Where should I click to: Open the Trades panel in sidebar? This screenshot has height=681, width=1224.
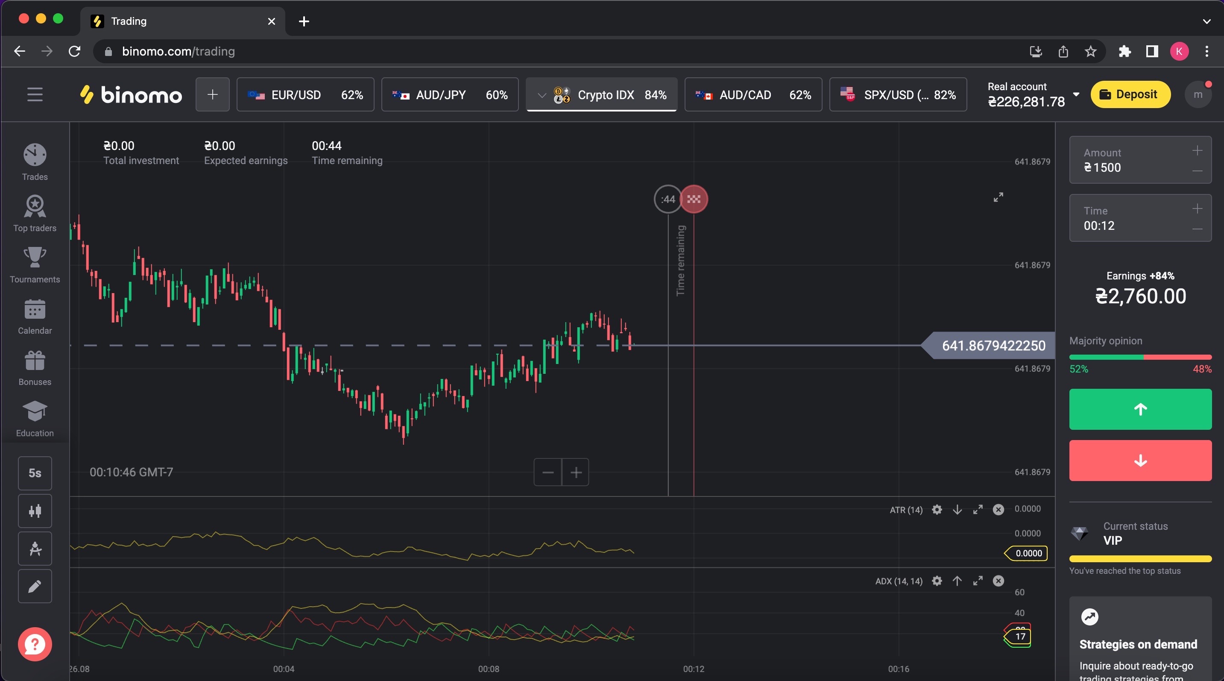35,161
